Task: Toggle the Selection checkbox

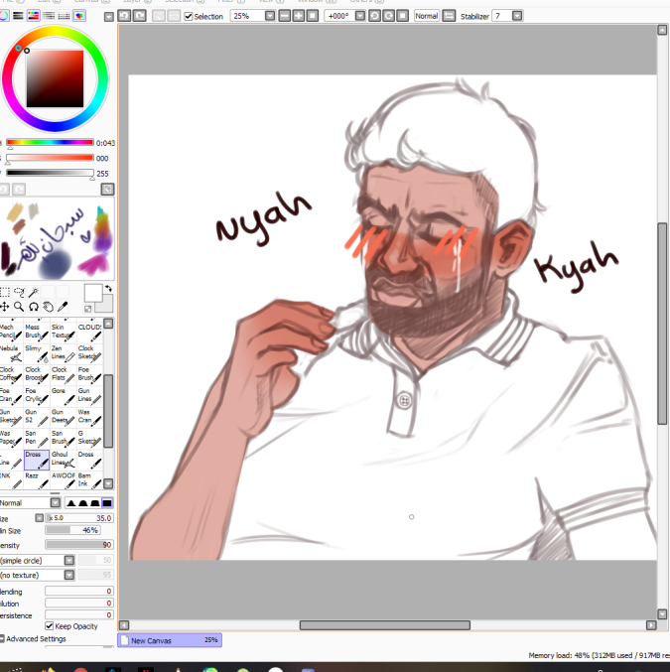Action: pyautogui.click(x=189, y=16)
